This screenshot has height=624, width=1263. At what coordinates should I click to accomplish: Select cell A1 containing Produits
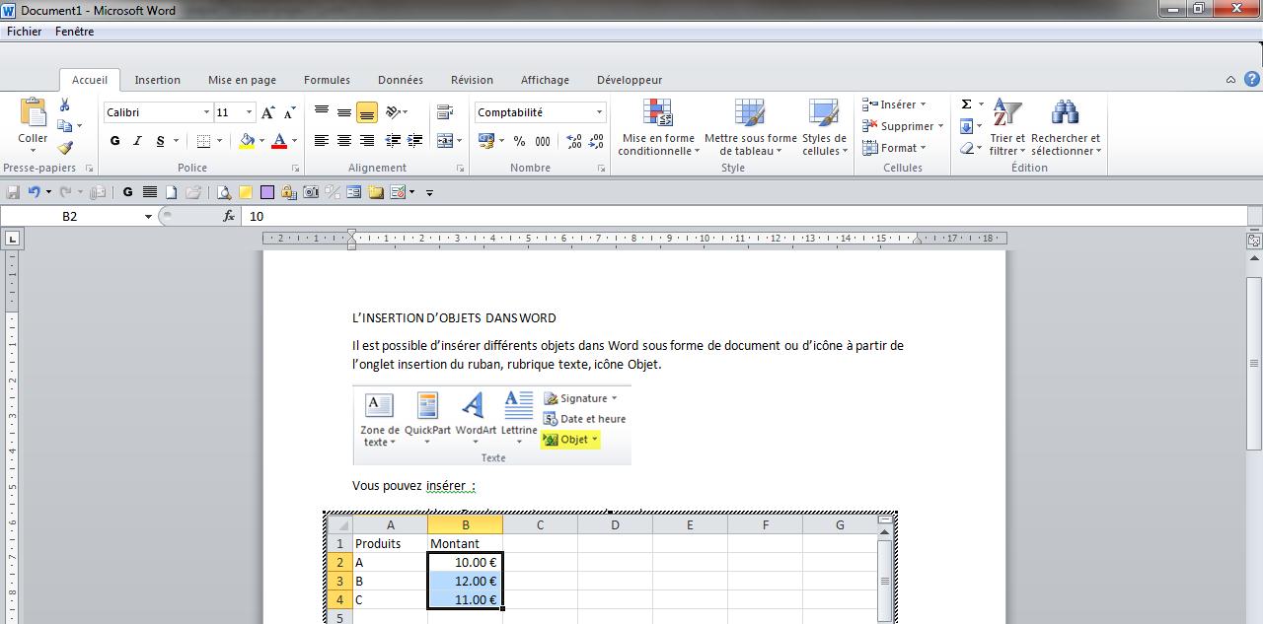click(x=390, y=543)
